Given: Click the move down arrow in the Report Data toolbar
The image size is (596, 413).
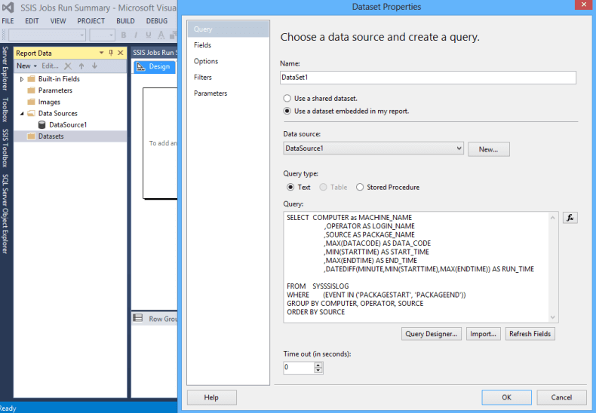Looking at the screenshot, I should [x=94, y=66].
